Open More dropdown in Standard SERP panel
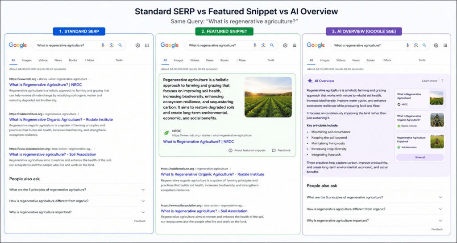Image resolution: width=457 pixels, height=243 pixels. (x=89, y=60)
